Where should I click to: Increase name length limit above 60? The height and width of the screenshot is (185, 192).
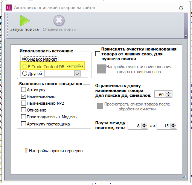click(x=168, y=93)
